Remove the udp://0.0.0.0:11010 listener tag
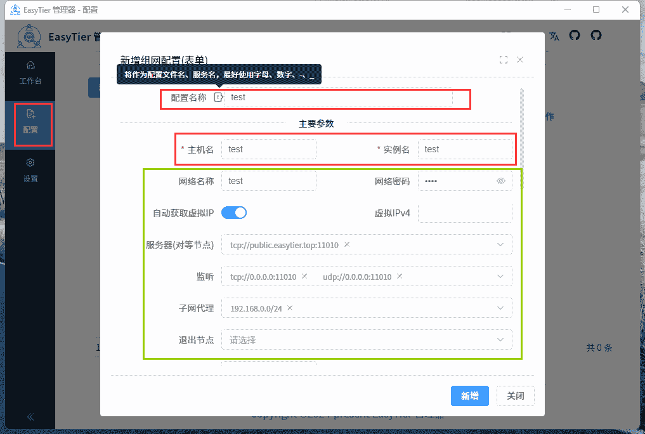The height and width of the screenshot is (434, 645). [x=400, y=276]
